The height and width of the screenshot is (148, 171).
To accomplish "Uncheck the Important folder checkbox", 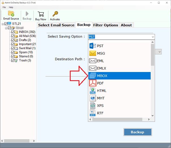I will coord(13,44).
